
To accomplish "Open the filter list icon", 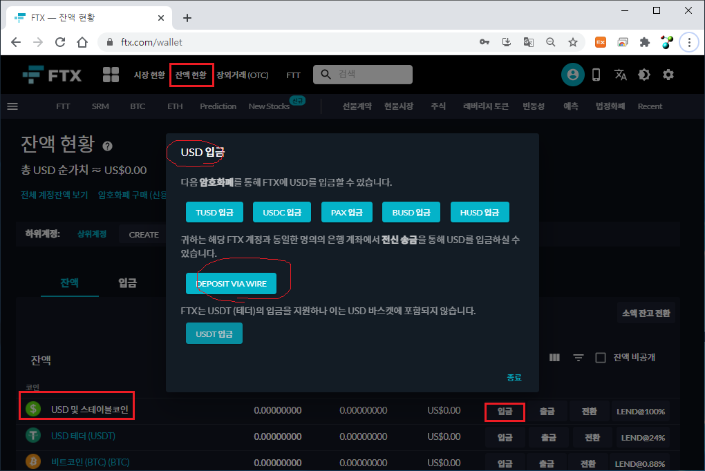I will 579,358.
